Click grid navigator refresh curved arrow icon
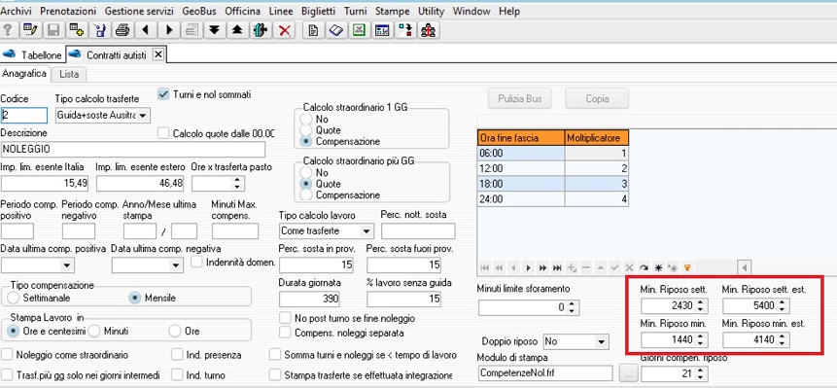The height and width of the screenshot is (388, 837). [644, 267]
